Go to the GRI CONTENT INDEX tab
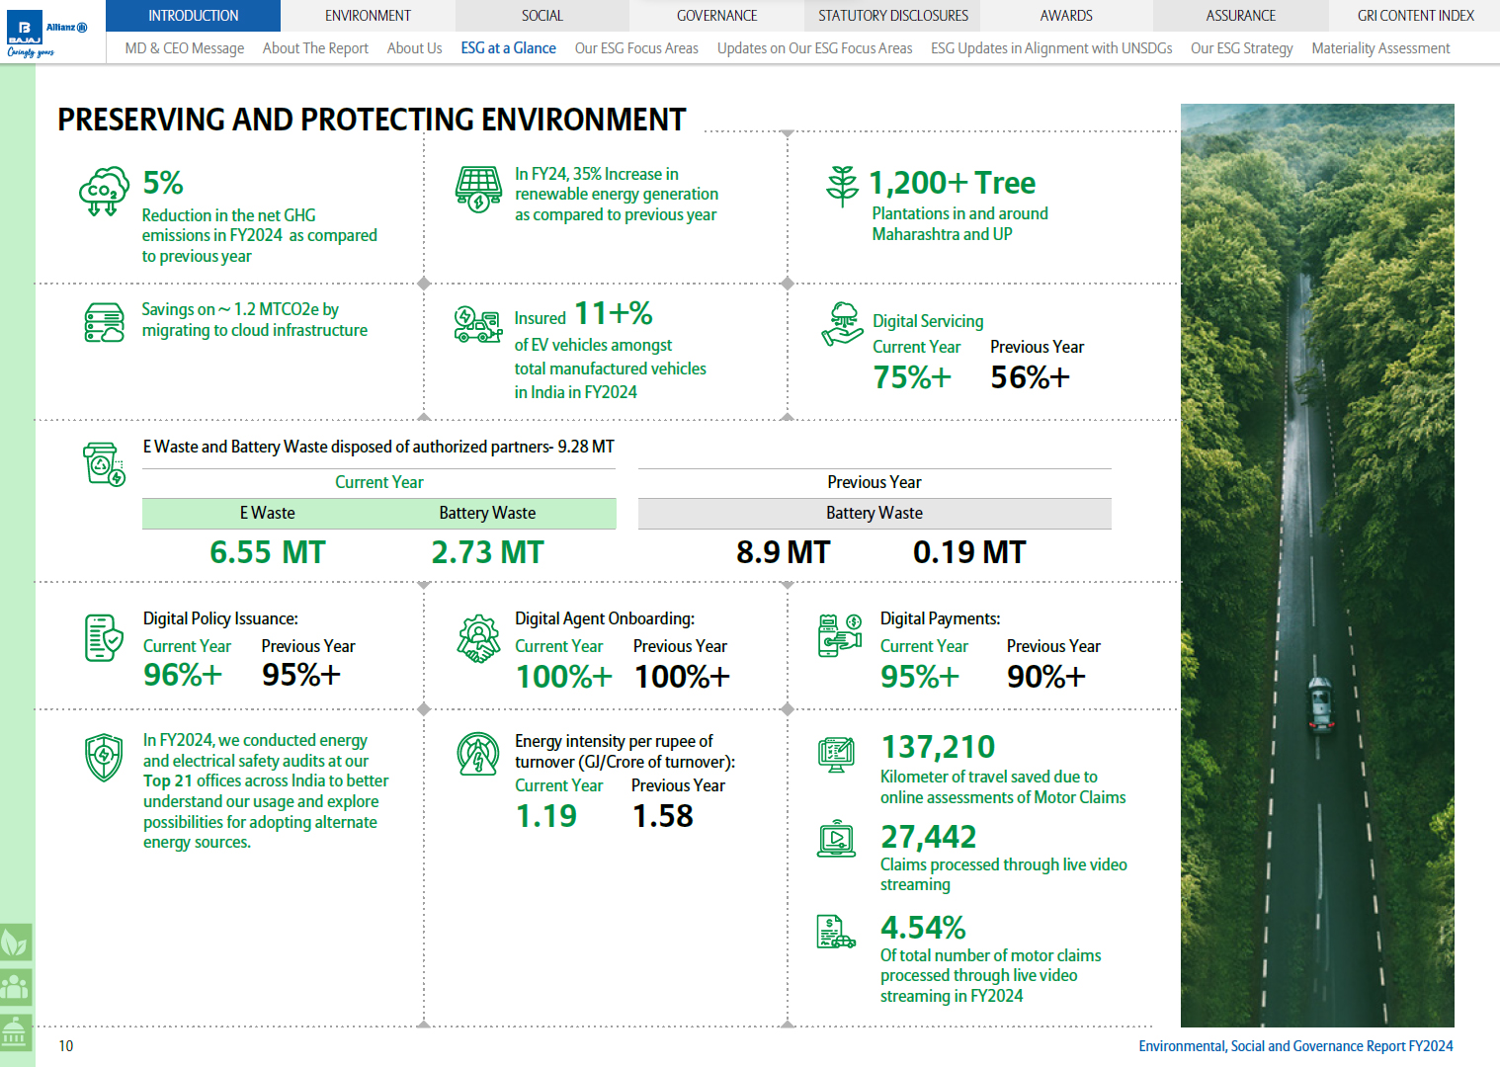The width and height of the screenshot is (1500, 1067). [1415, 16]
